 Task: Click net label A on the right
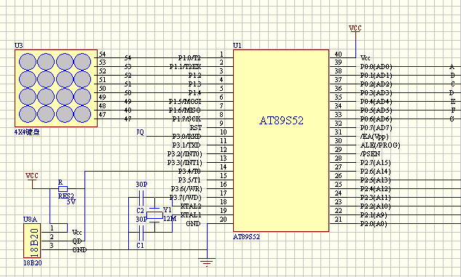click(x=452, y=67)
